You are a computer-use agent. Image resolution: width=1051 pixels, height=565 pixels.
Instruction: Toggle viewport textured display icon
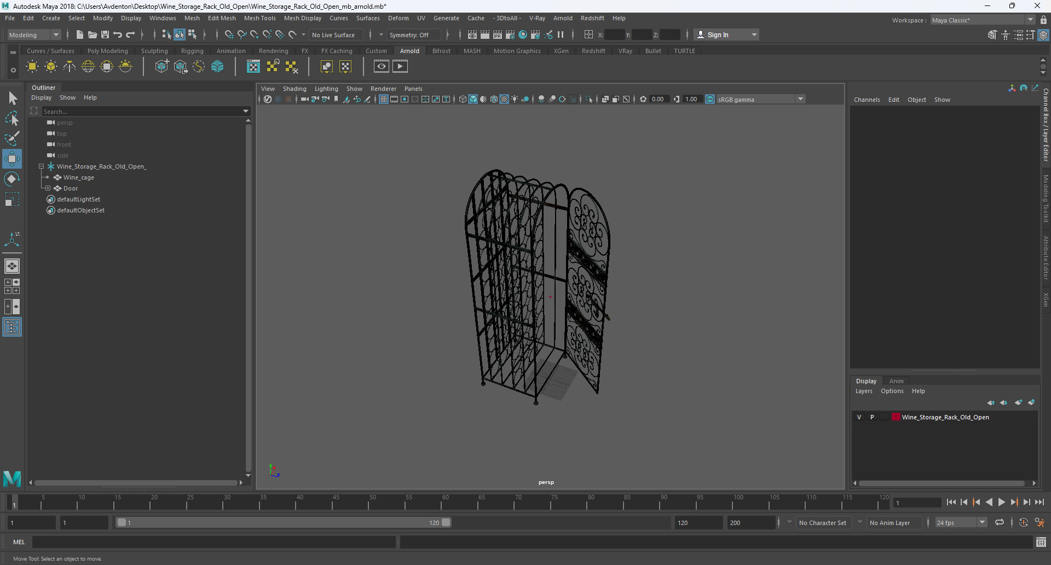[504, 99]
